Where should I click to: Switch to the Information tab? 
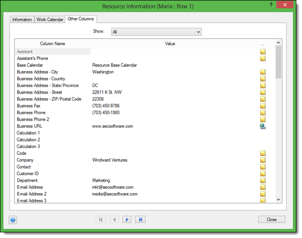(22, 20)
